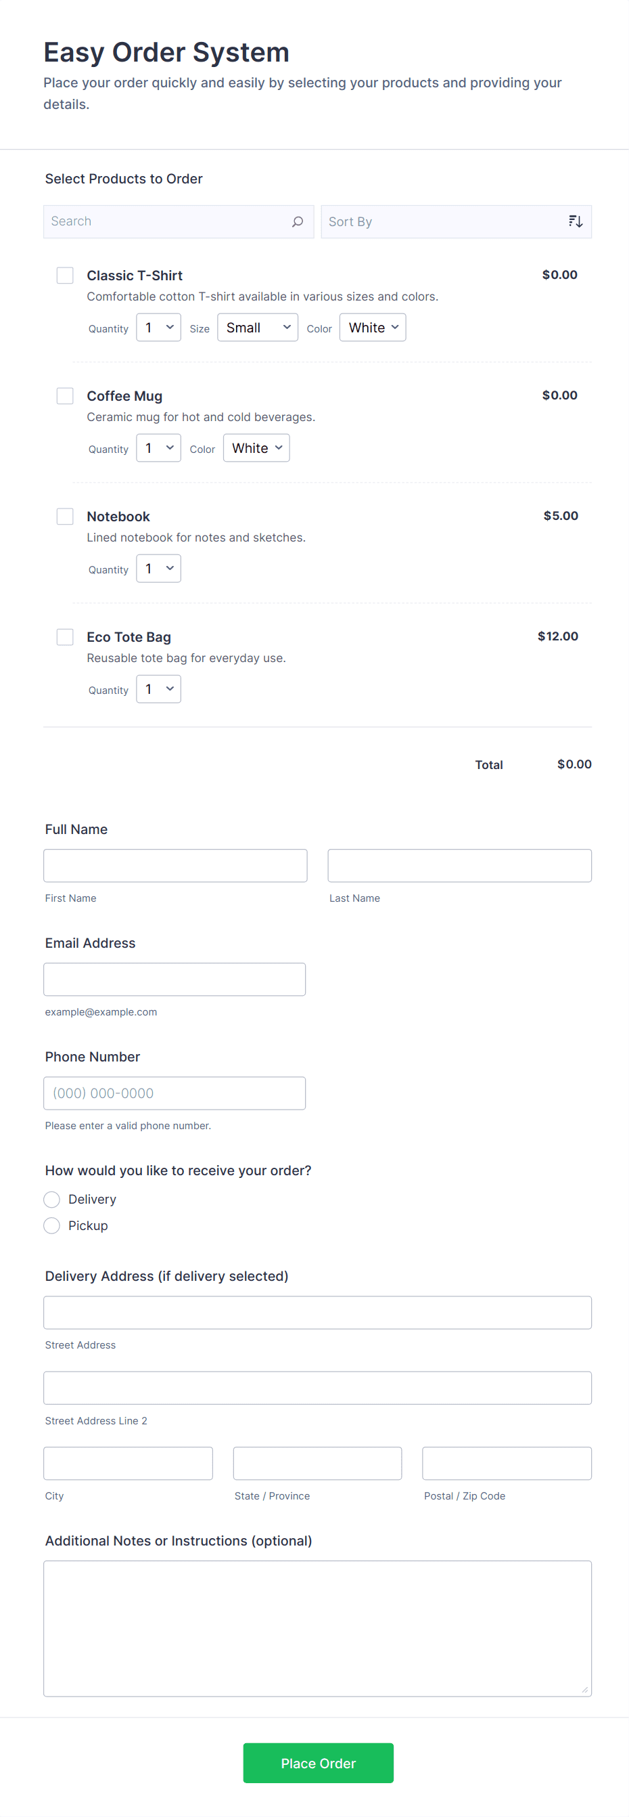Open the Eco Tote Bag Quantity dropdown
Screen dimensions: 629x1817
[158, 688]
